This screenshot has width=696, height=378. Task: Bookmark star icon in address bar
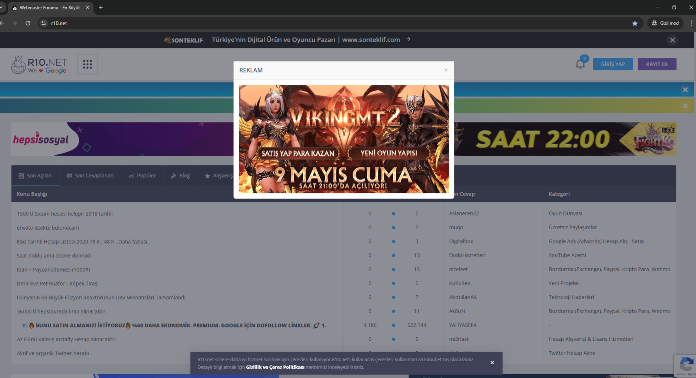634,23
